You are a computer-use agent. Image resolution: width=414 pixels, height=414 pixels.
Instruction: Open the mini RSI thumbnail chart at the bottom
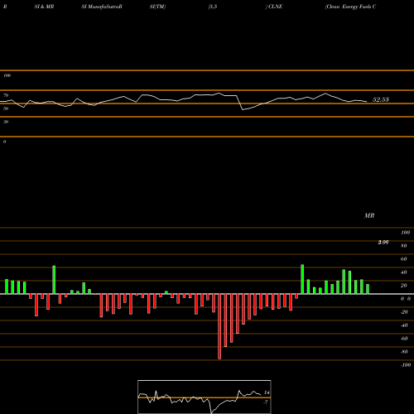click(205, 397)
